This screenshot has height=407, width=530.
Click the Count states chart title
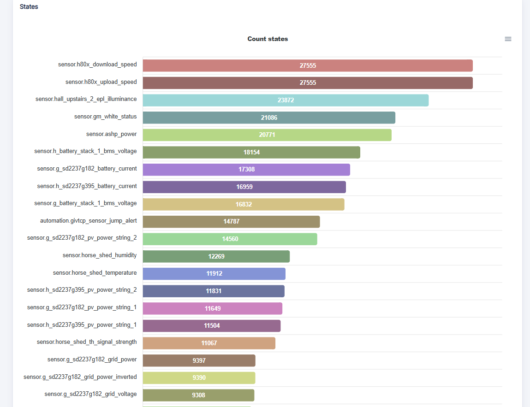click(x=268, y=39)
